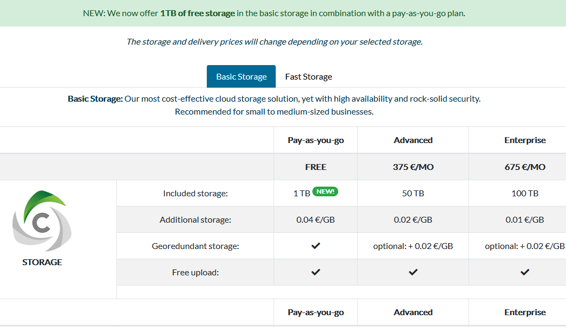
Task: Click the Advanced plan column header
Action: 413,140
